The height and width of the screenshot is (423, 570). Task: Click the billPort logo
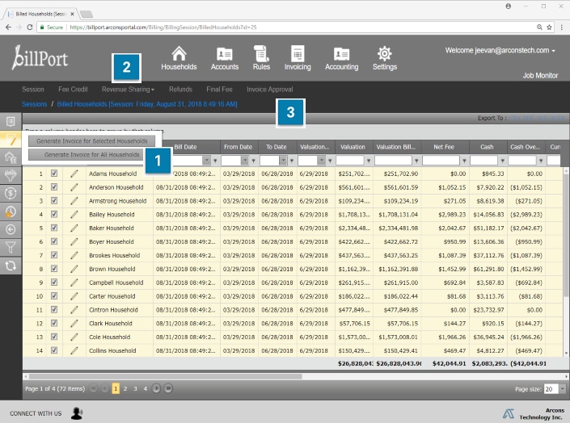pyautogui.click(x=40, y=57)
